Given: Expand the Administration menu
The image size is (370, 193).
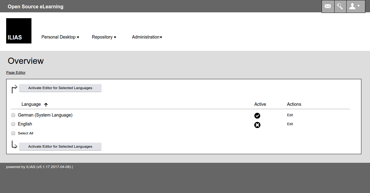Looking at the screenshot, I should coord(147,37).
